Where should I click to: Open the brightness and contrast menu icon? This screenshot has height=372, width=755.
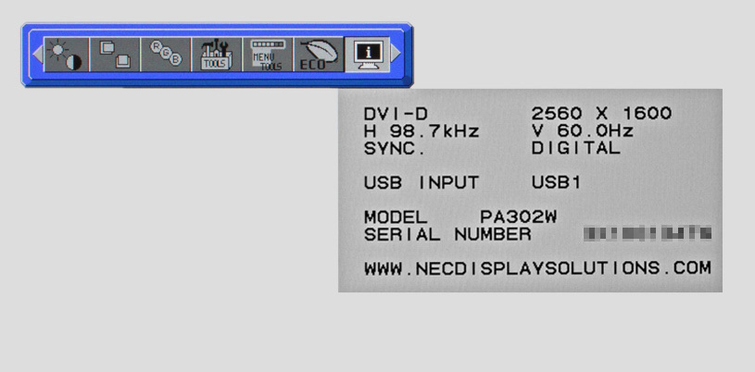(67, 55)
